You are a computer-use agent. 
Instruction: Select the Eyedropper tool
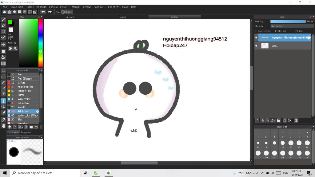click(x=3, y=120)
